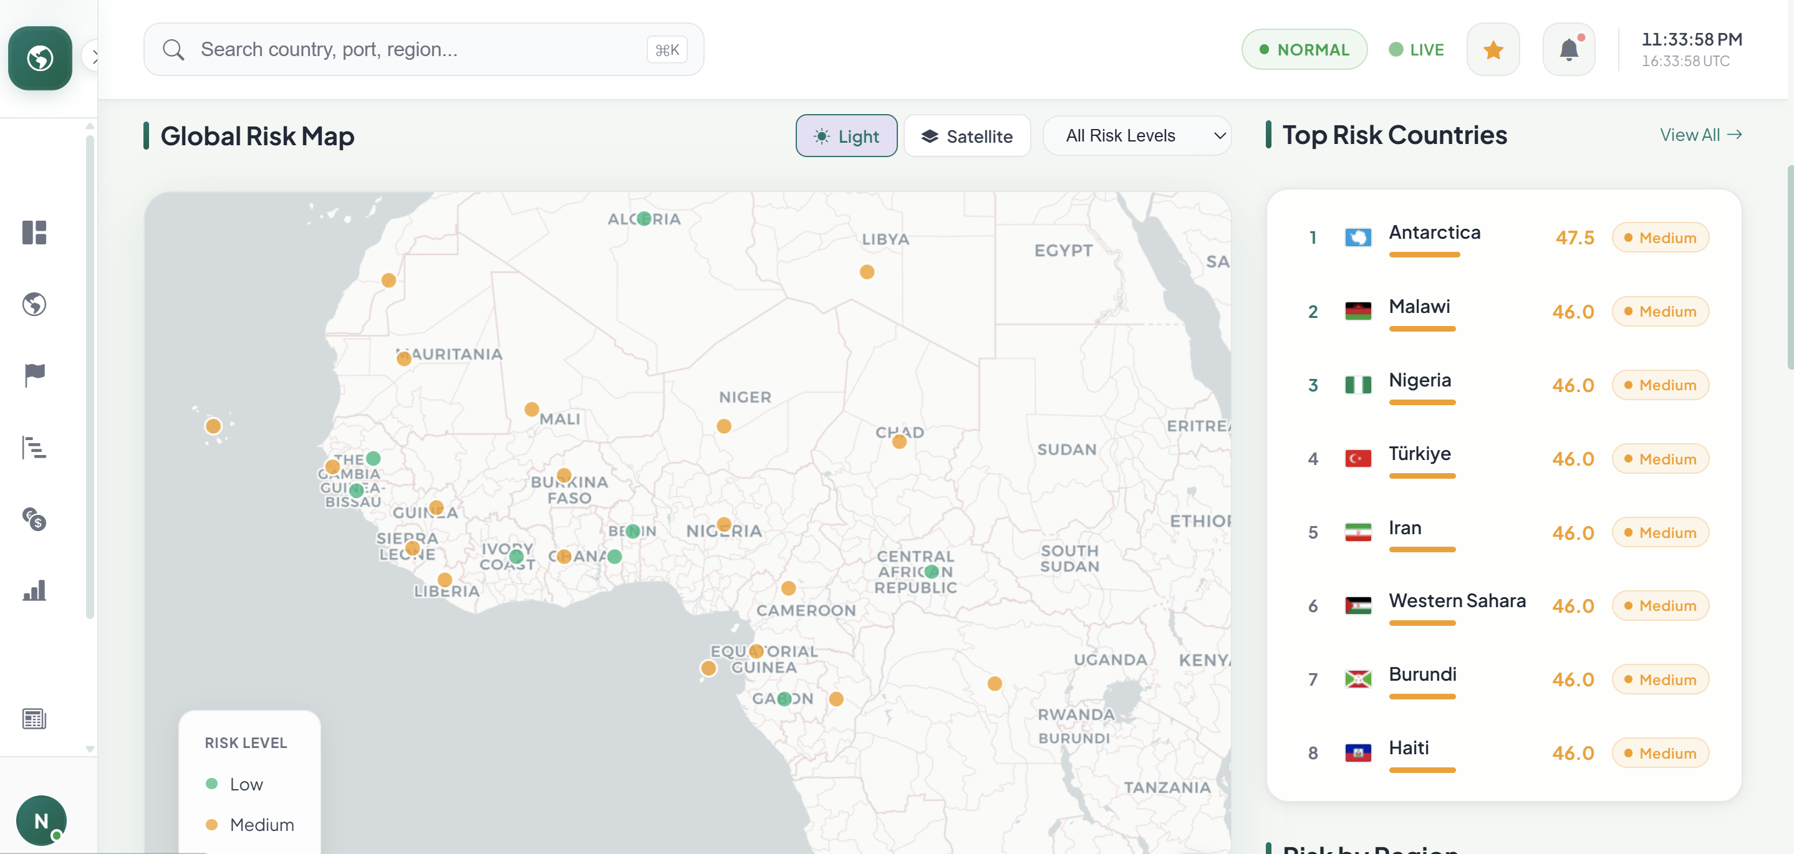
Task: Click the Gabon green risk marker
Action: pos(783,698)
